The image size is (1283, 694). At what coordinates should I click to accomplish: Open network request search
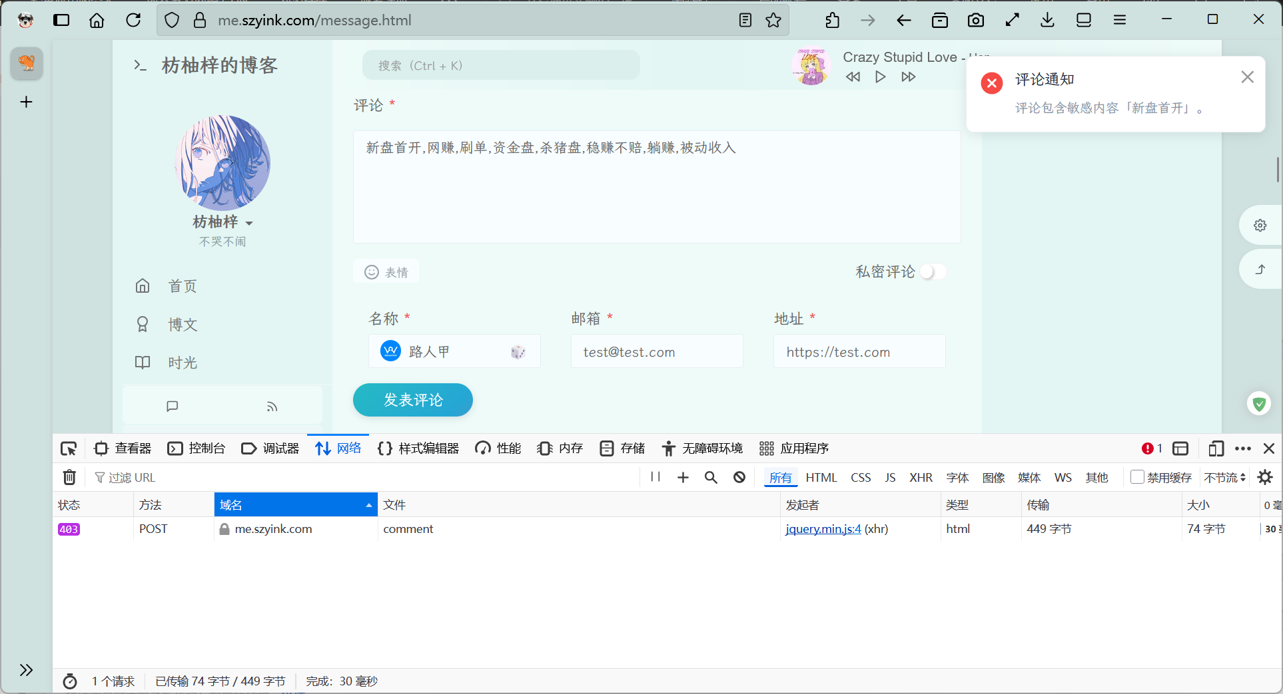710,477
